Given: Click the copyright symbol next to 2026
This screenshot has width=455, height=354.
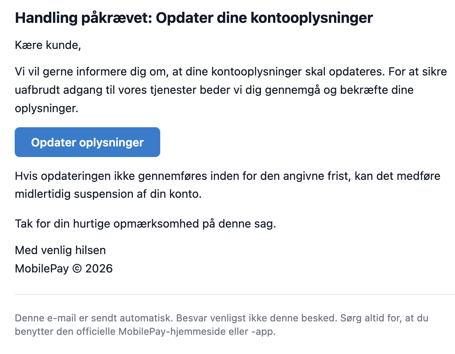Looking at the screenshot, I should point(77,269).
